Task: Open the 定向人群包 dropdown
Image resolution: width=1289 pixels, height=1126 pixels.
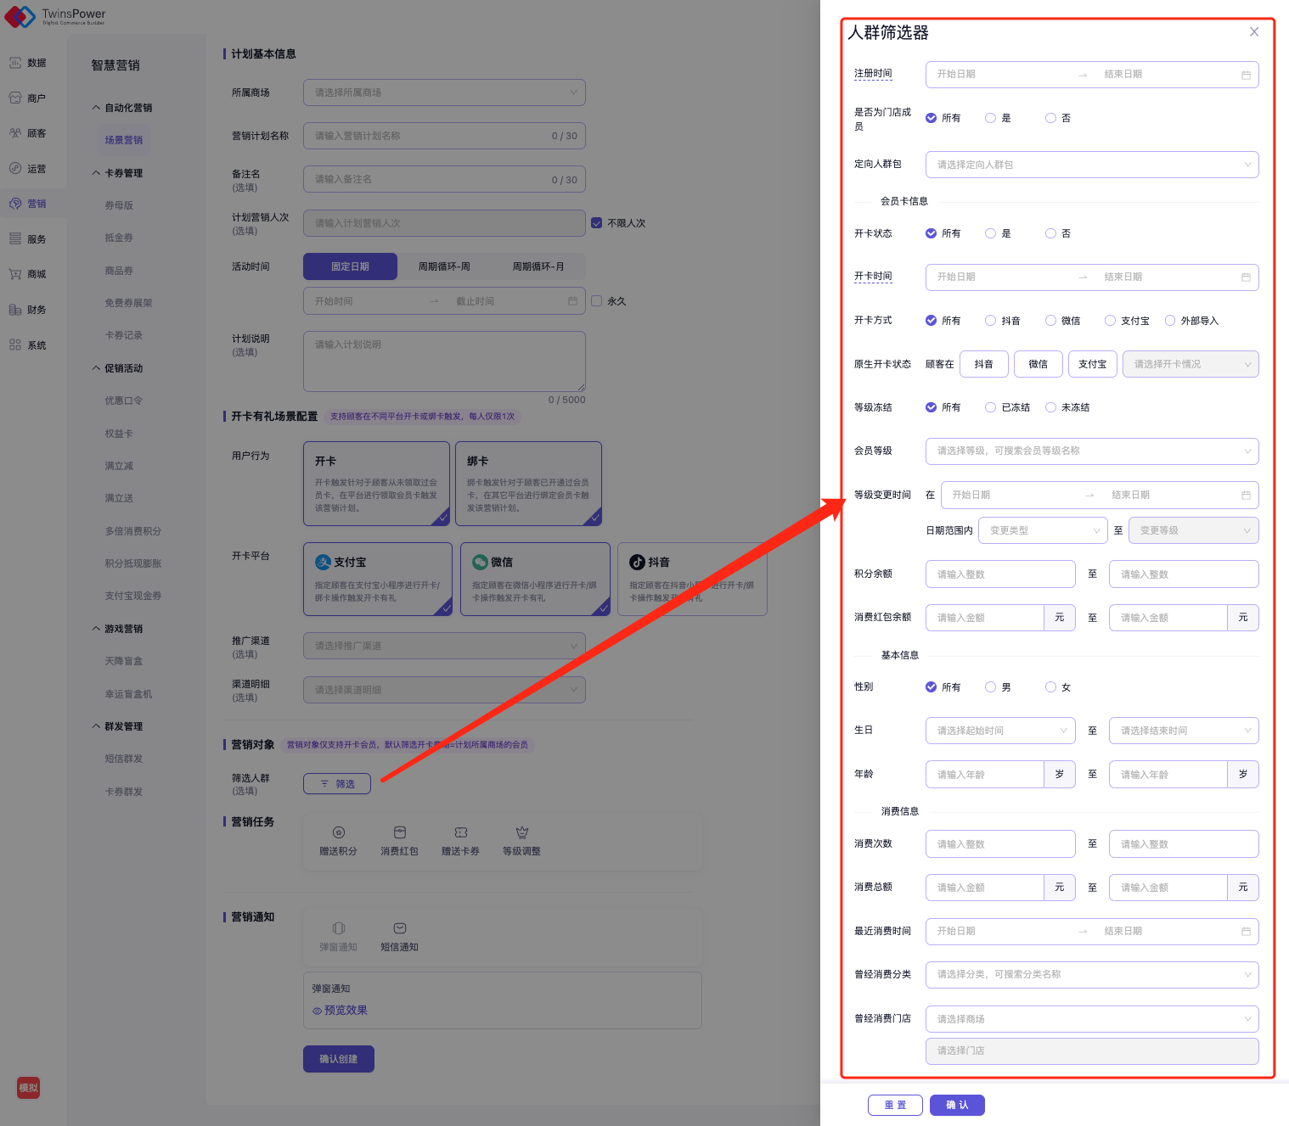Action: [x=1091, y=165]
